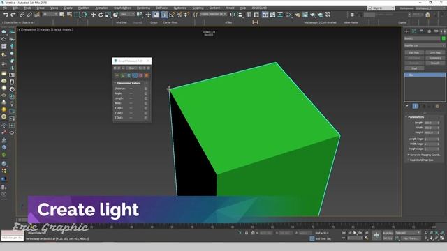Image resolution: width=447 pixels, height=251 pixels.
Task: Open the Display command panel tab
Action: click(x=436, y=31)
